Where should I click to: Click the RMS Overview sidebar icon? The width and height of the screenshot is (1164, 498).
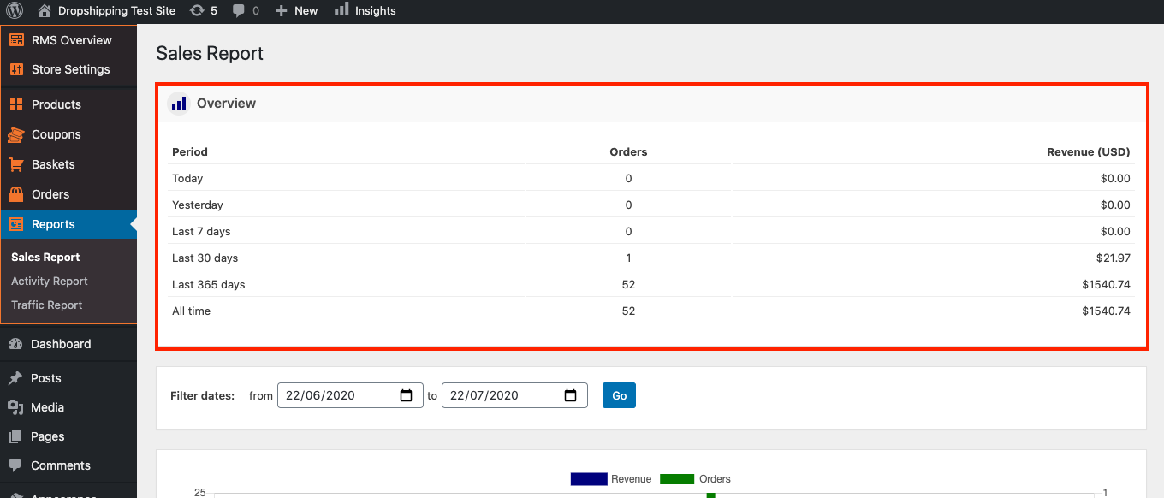16,39
